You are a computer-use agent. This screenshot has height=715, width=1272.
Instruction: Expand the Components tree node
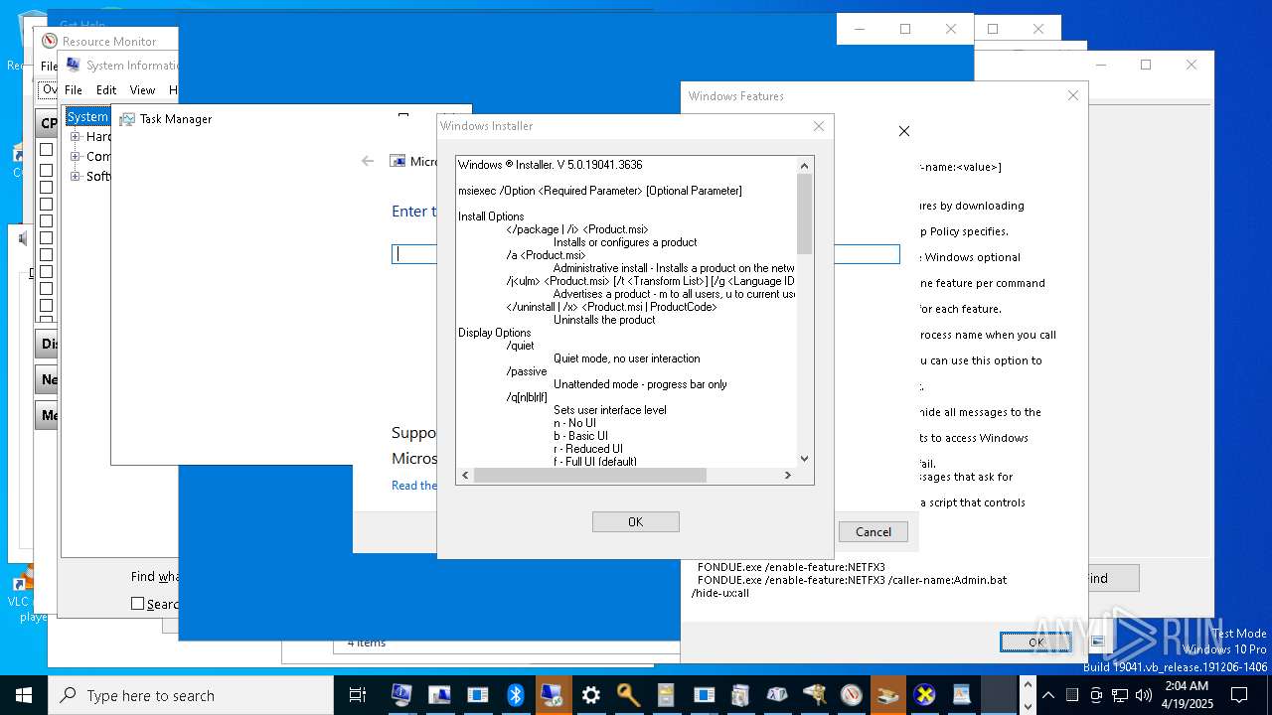[x=76, y=157]
